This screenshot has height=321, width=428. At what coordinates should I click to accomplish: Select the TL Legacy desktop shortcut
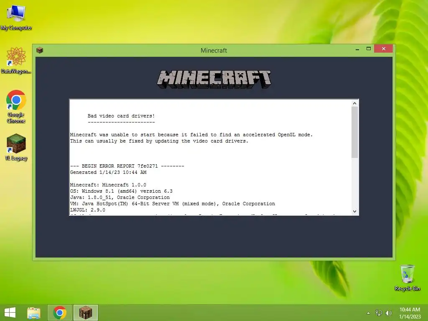(16, 148)
